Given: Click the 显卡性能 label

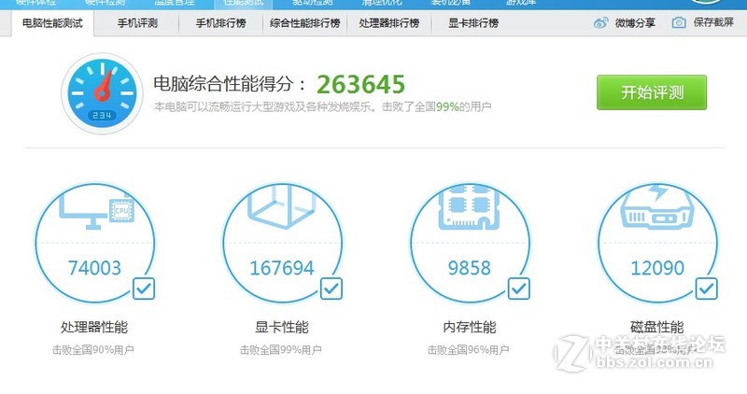Looking at the screenshot, I should pos(282,327).
